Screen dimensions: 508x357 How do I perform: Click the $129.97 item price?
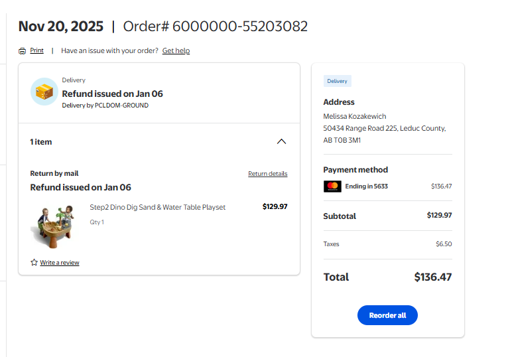coord(275,207)
